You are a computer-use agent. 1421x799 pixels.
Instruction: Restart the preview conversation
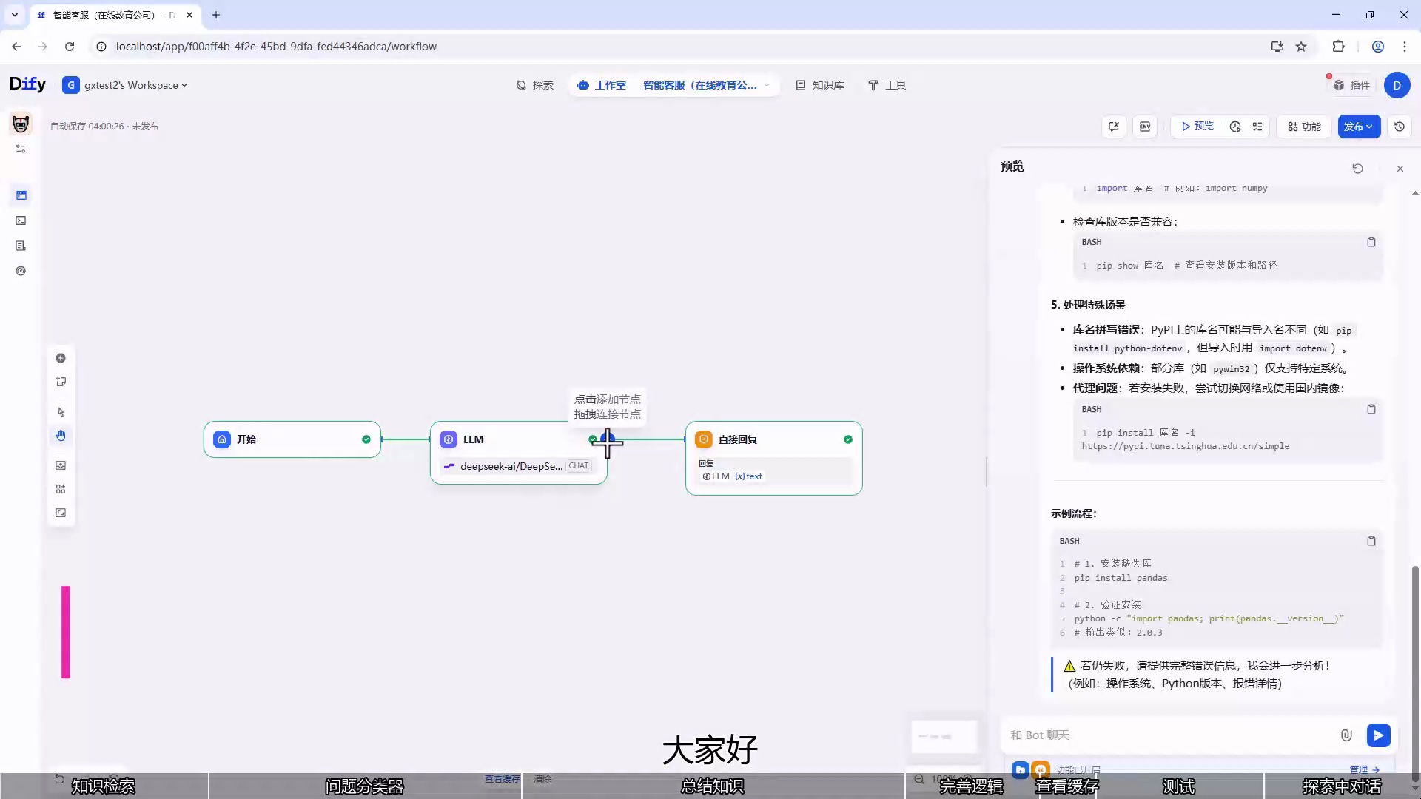[1357, 169]
